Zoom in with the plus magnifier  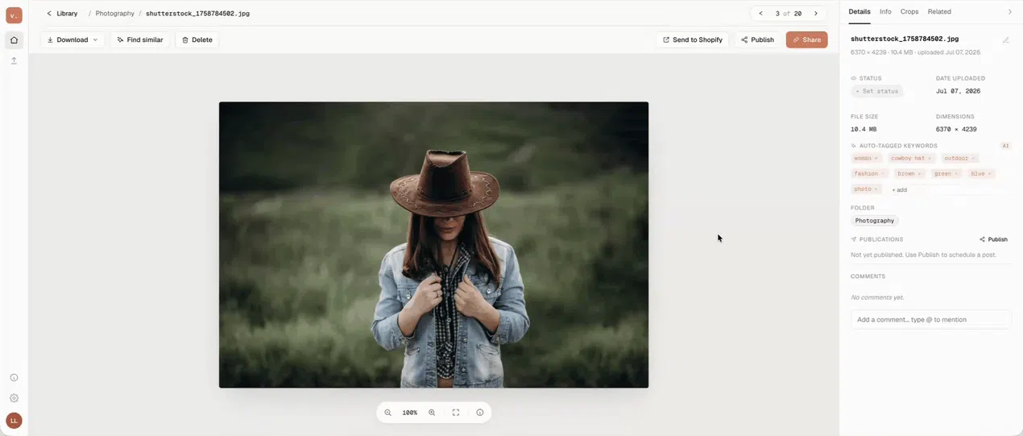click(432, 413)
